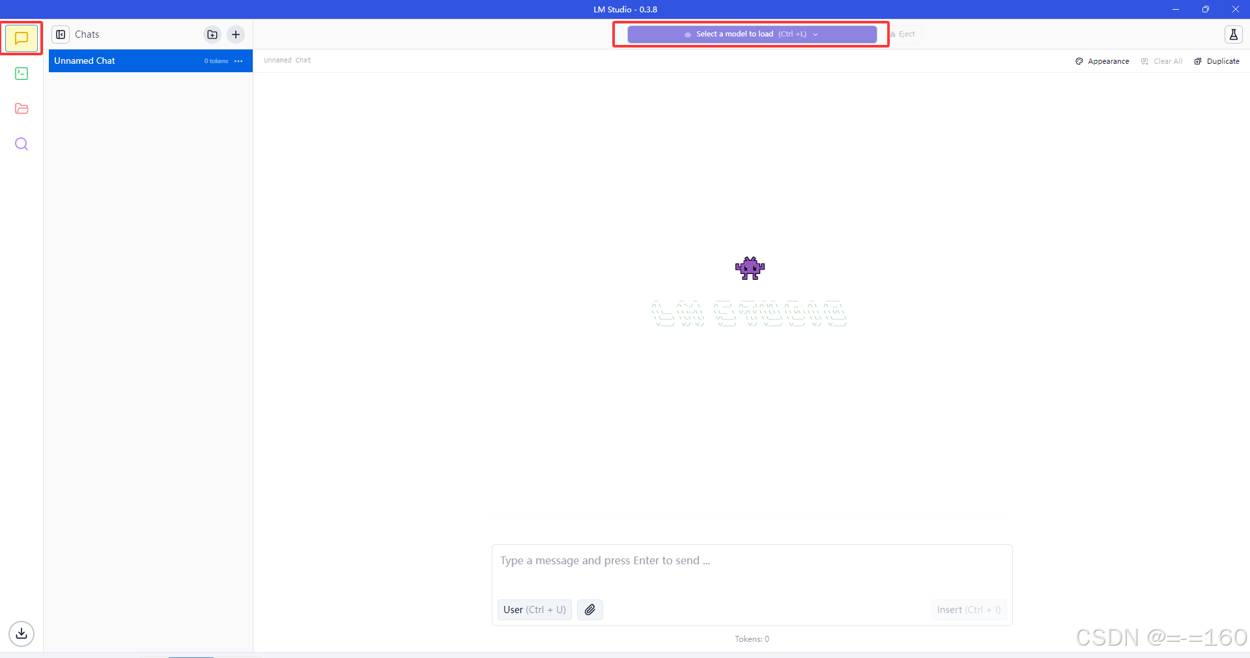1250x658 pixels.
Task: Select the Unnamed Chat entry
Action: click(x=150, y=61)
